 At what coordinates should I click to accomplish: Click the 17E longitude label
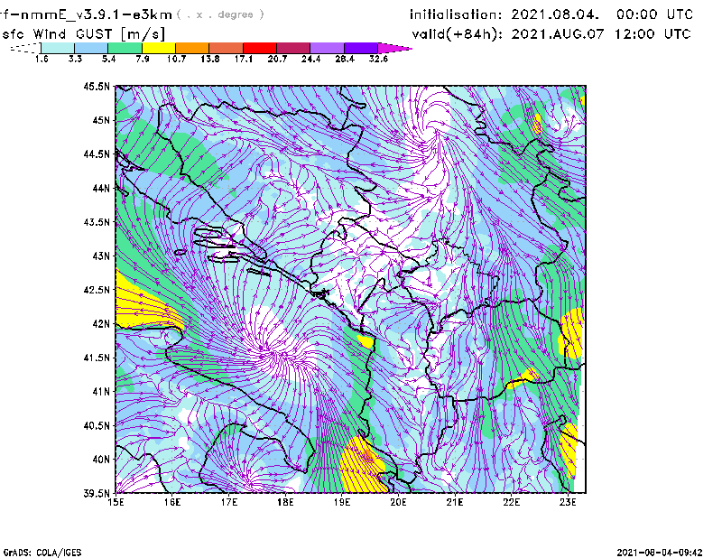[229, 502]
